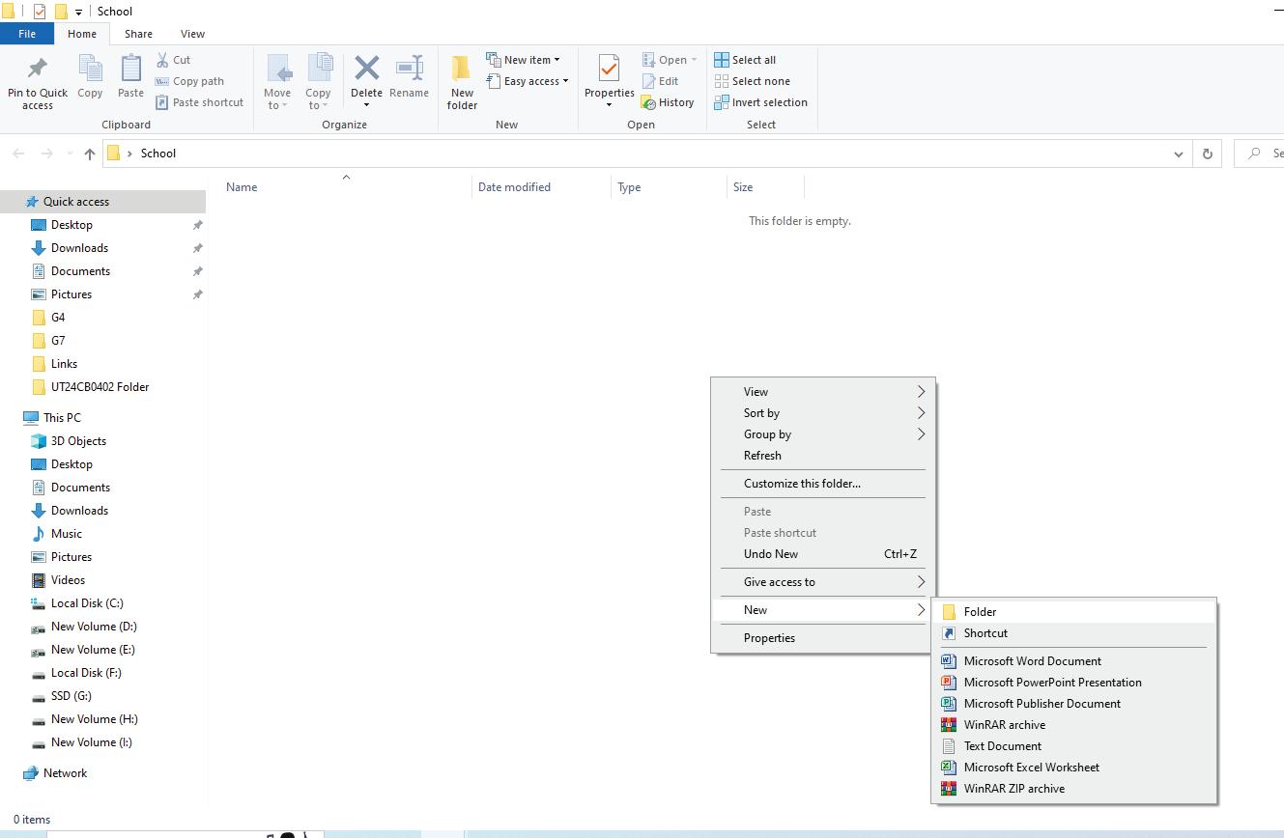Sort by the Date modified column
Viewport: 1284px width, 838px height.
pyautogui.click(x=514, y=187)
